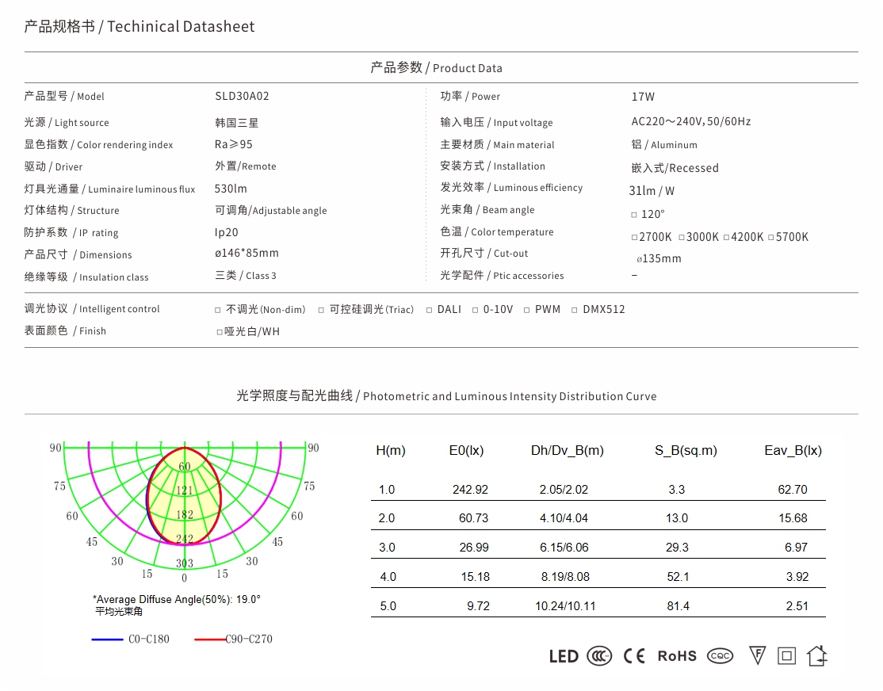The width and height of the screenshot is (883, 691).
Task: Check the 0-10V control box
Action: click(476, 311)
